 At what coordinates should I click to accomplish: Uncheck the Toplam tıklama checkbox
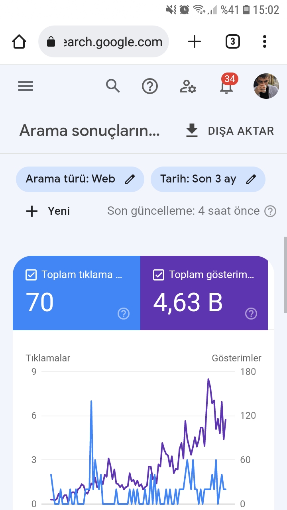coord(31,275)
